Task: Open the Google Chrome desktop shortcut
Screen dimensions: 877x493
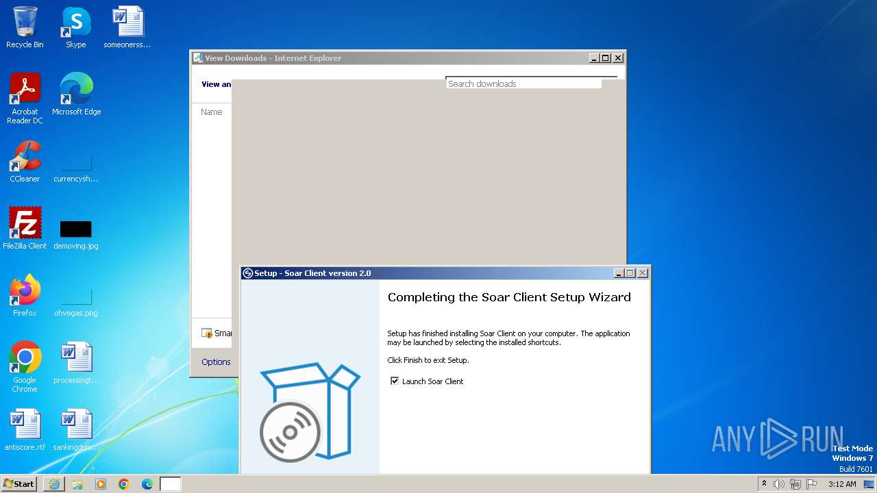Action: (25, 367)
